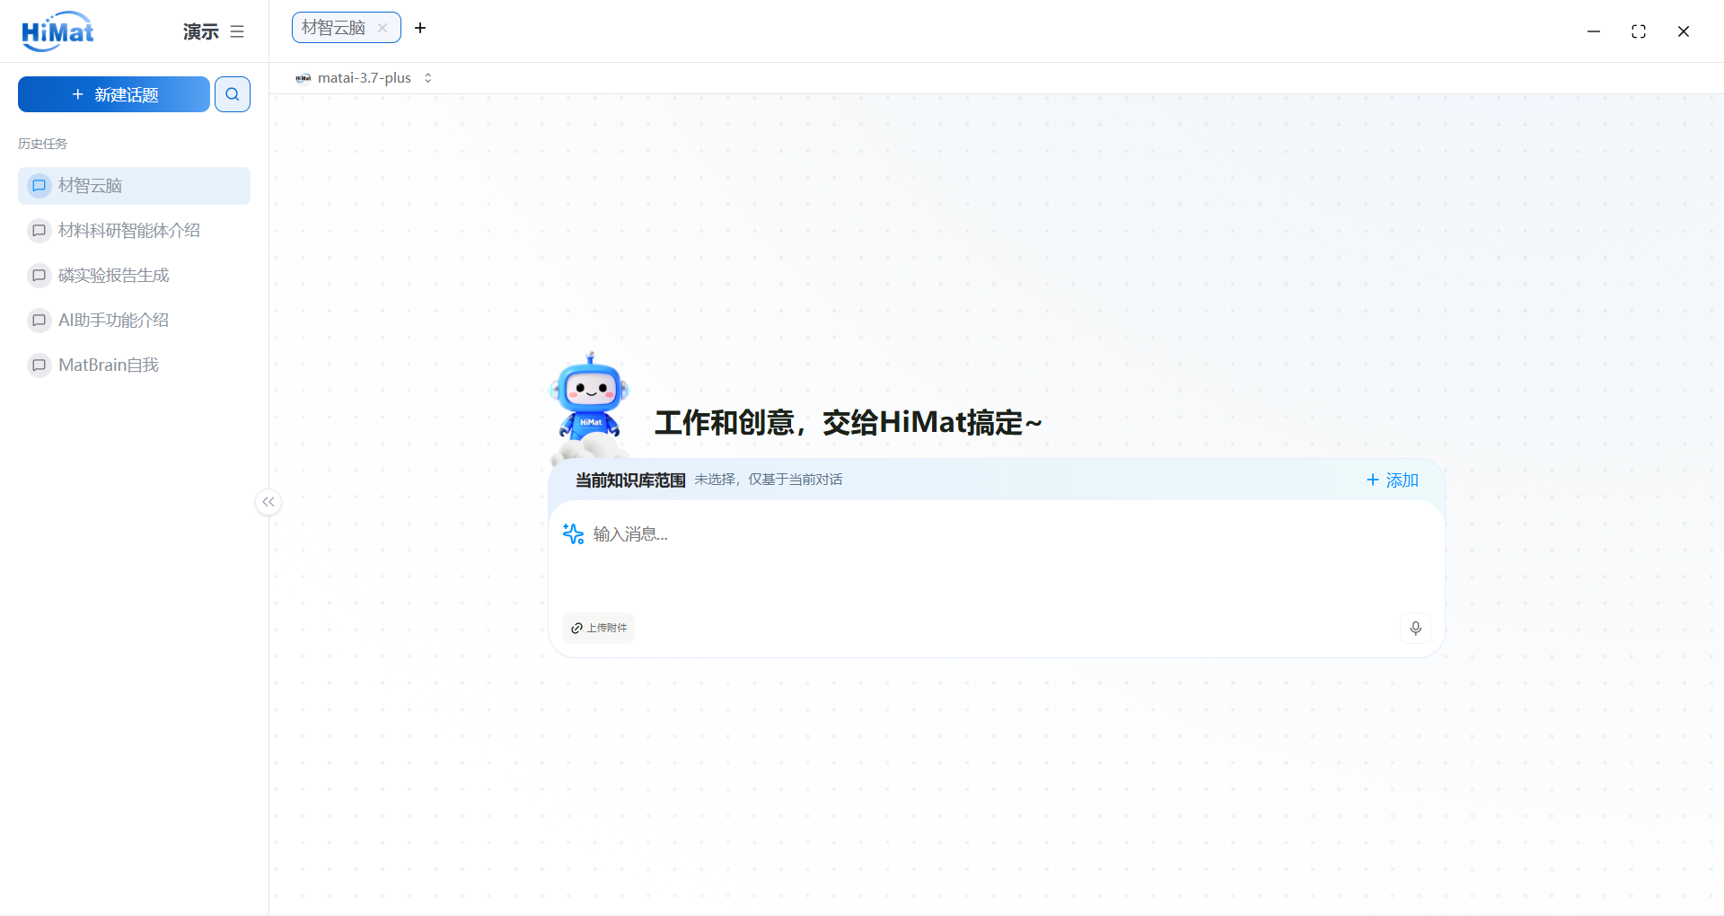
Task: Close the application window
Action: click(1684, 31)
